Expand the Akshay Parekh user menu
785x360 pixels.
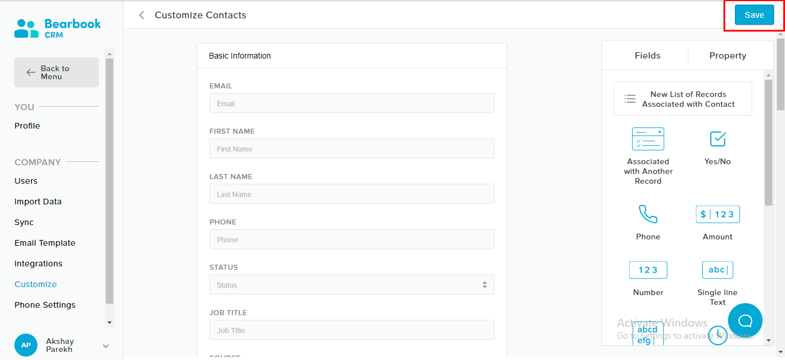(106, 346)
